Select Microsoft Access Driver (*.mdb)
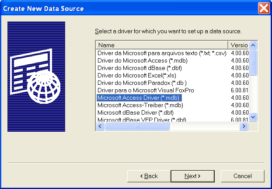Screen dimensions: 272x189 (x=139, y=98)
